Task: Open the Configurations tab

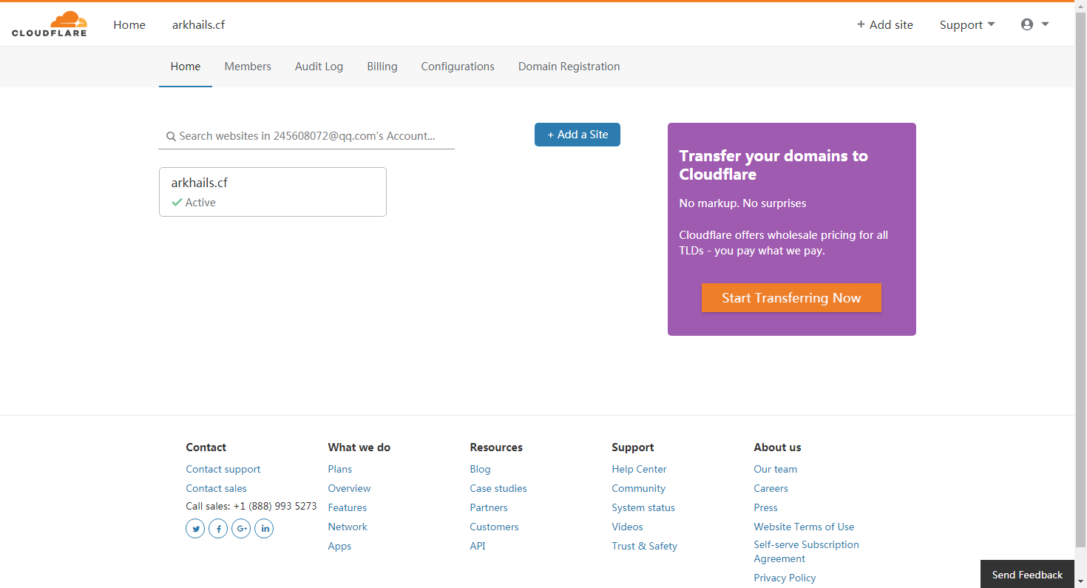Action: [x=458, y=67]
